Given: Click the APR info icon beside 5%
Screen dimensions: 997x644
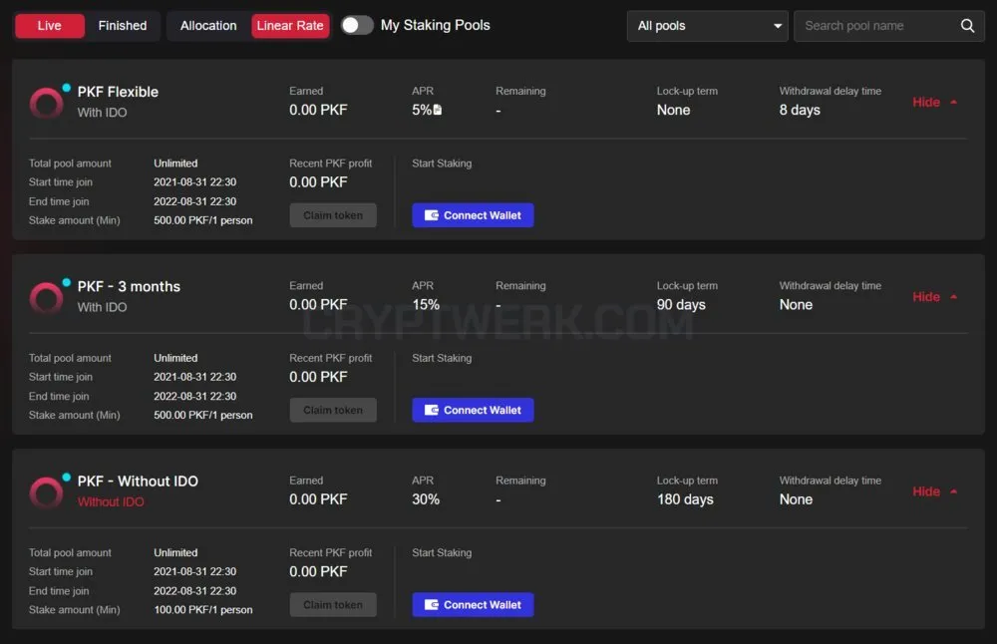Looking at the screenshot, I should click(x=438, y=110).
